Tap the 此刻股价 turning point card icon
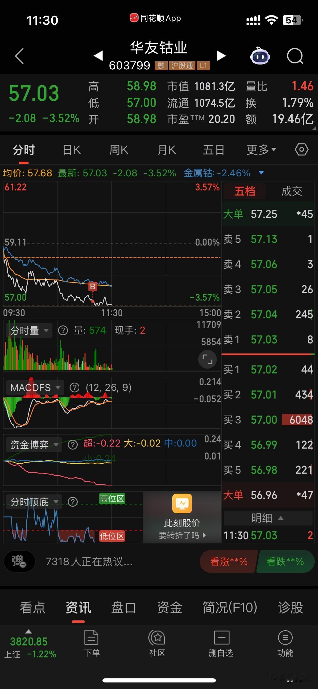The height and width of the screenshot is (689, 318). coord(182,503)
